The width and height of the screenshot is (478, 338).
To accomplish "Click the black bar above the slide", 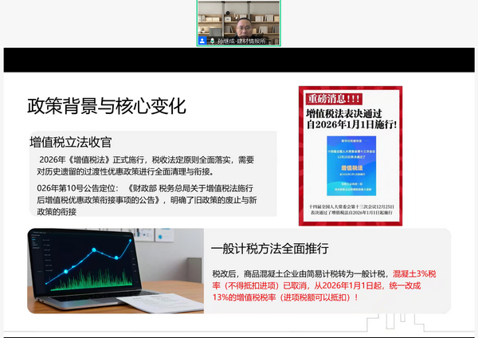I will click(239, 60).
